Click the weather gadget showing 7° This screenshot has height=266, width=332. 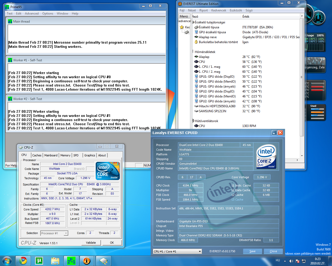point(316,64)
